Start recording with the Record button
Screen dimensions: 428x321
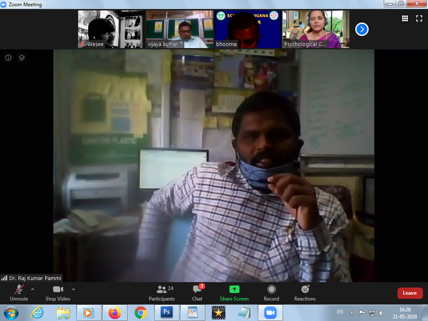coord(271,293)
